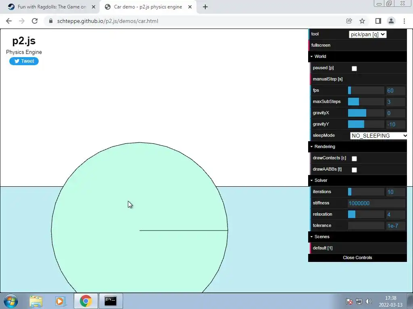
Task: Click the iterations value field showing 10
Action: (396, 192)
